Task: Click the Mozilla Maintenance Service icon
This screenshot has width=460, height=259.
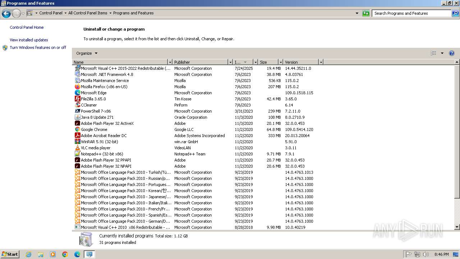Action: [77, 81]
